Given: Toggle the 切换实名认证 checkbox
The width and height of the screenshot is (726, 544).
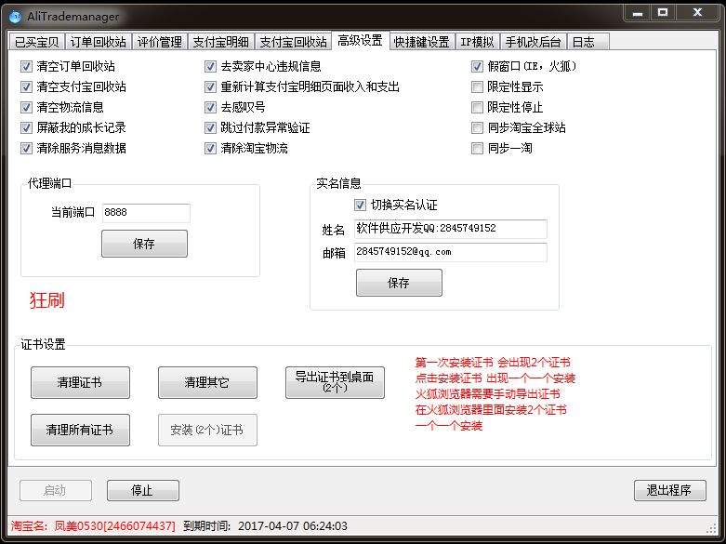Looking at the screenshot, I should tap(360, 205).
